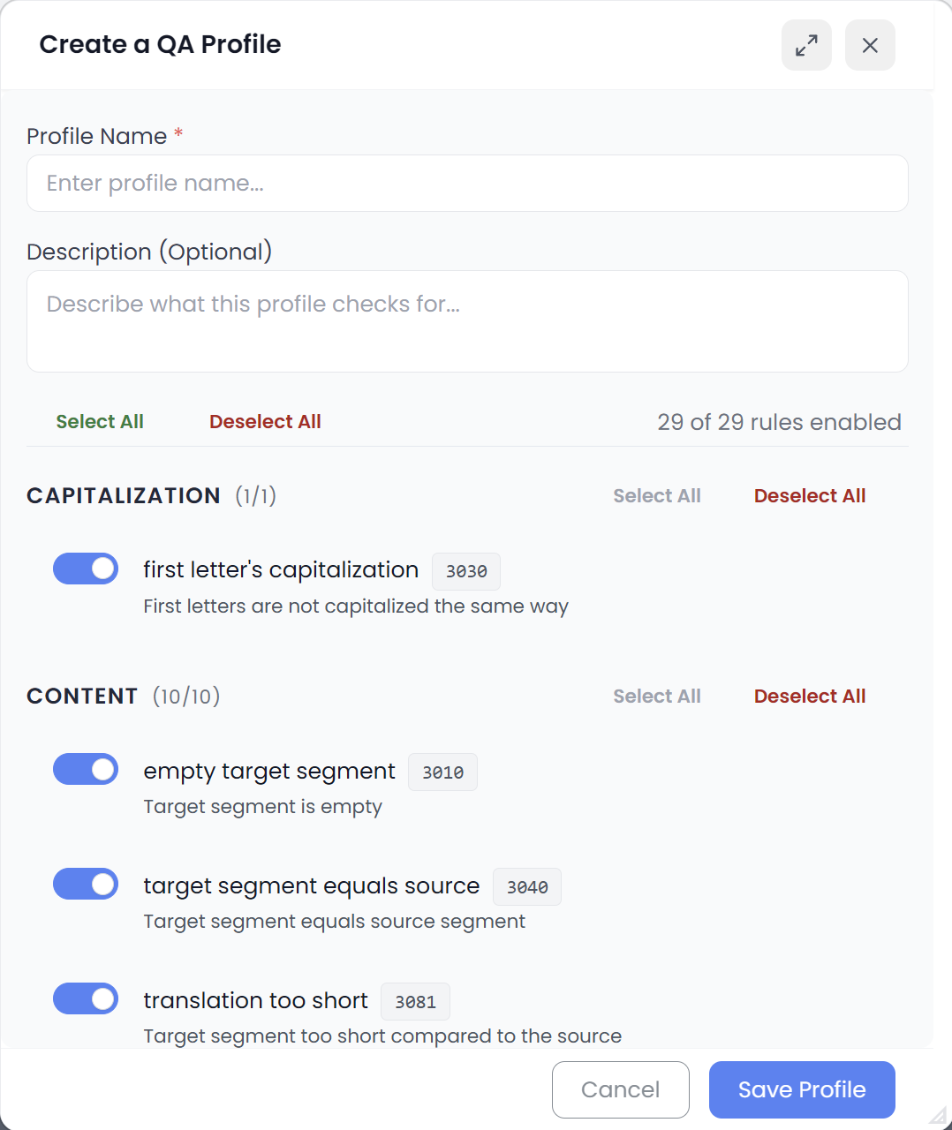Disable the first letter's capitalization rule
Screen dimensions: 952x1130
click(x=85, y=569)
